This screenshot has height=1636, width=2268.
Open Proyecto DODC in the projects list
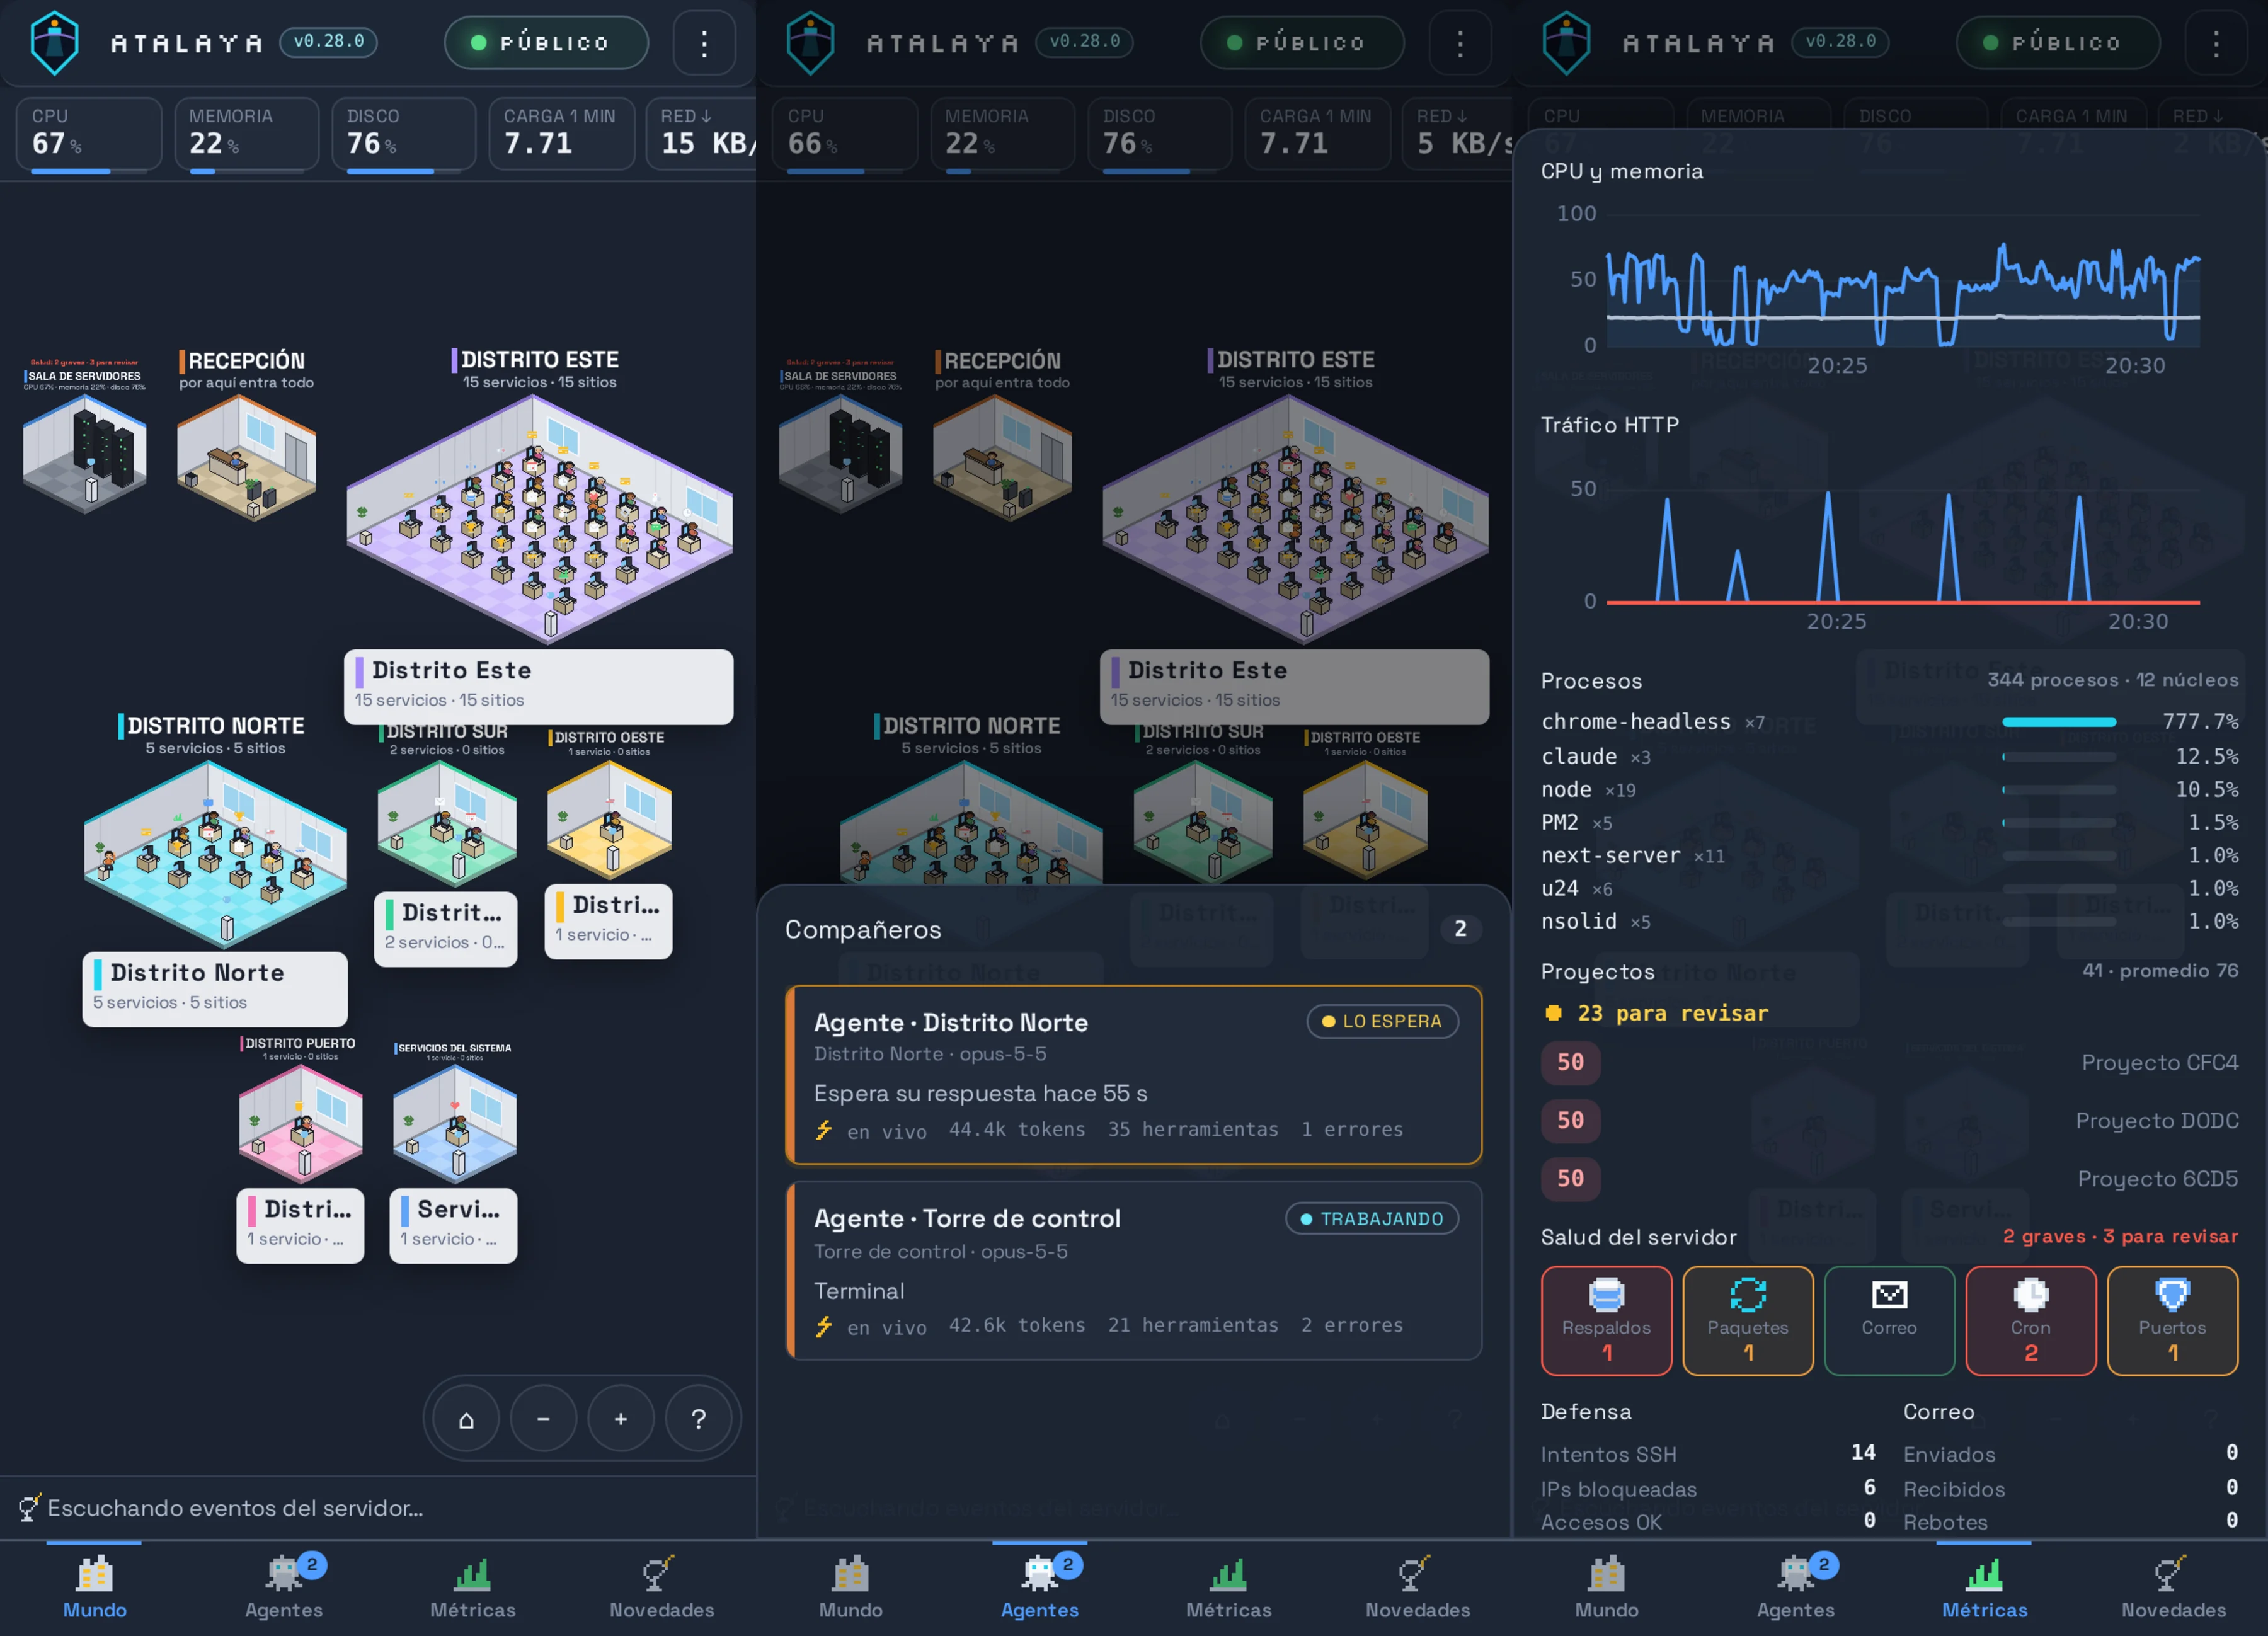(1889, 1120)
